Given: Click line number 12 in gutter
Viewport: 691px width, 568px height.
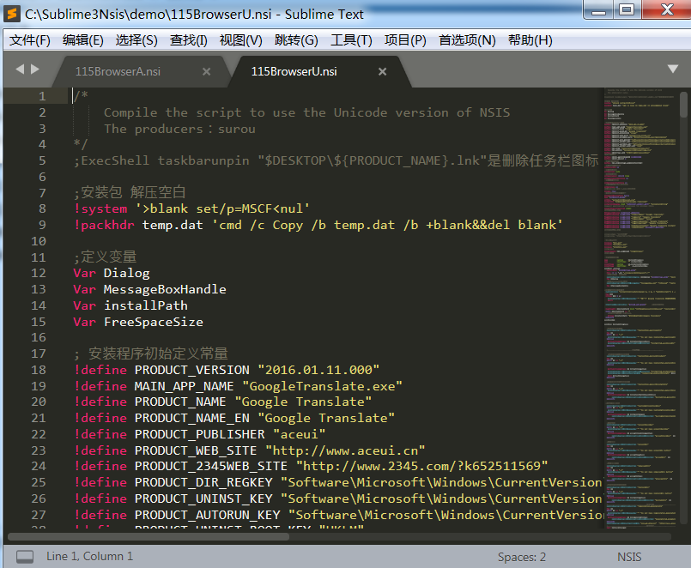Looking at the screenshot, I should [39, 273].
